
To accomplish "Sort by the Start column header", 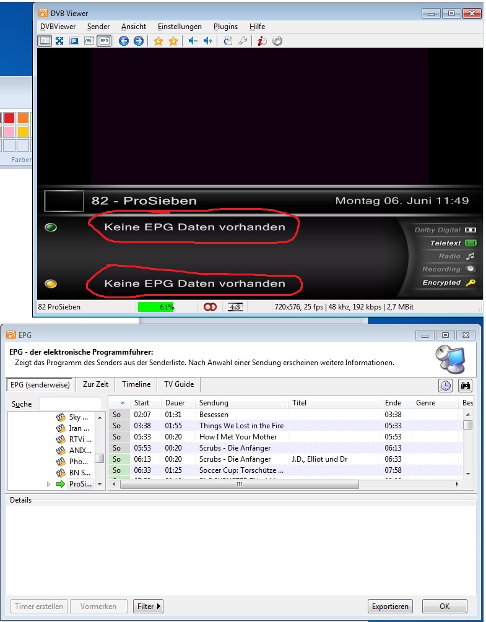I will coord(145,403).
